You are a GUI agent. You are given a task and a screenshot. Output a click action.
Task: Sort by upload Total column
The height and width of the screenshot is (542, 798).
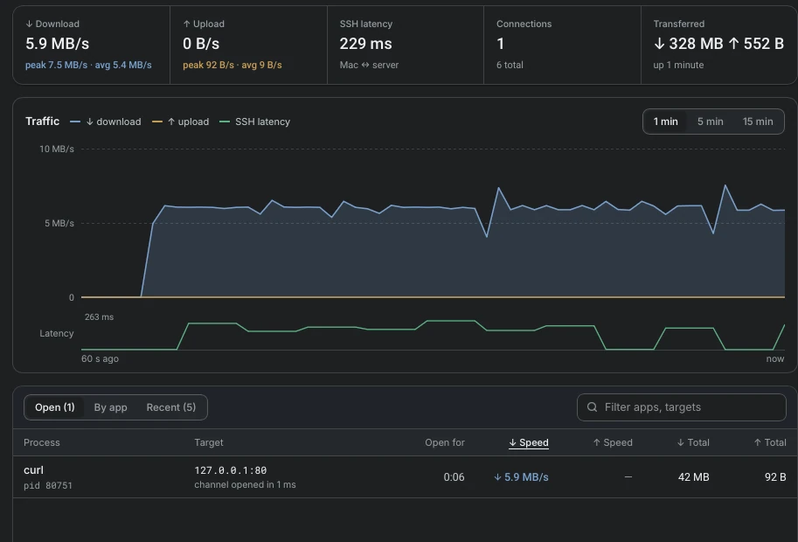(x=770, y=442)
